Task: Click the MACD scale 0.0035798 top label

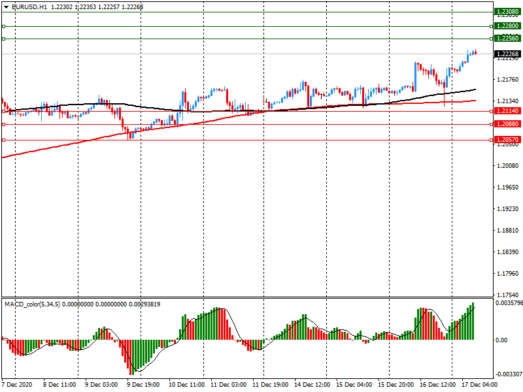Action: (x=509, y=303)
